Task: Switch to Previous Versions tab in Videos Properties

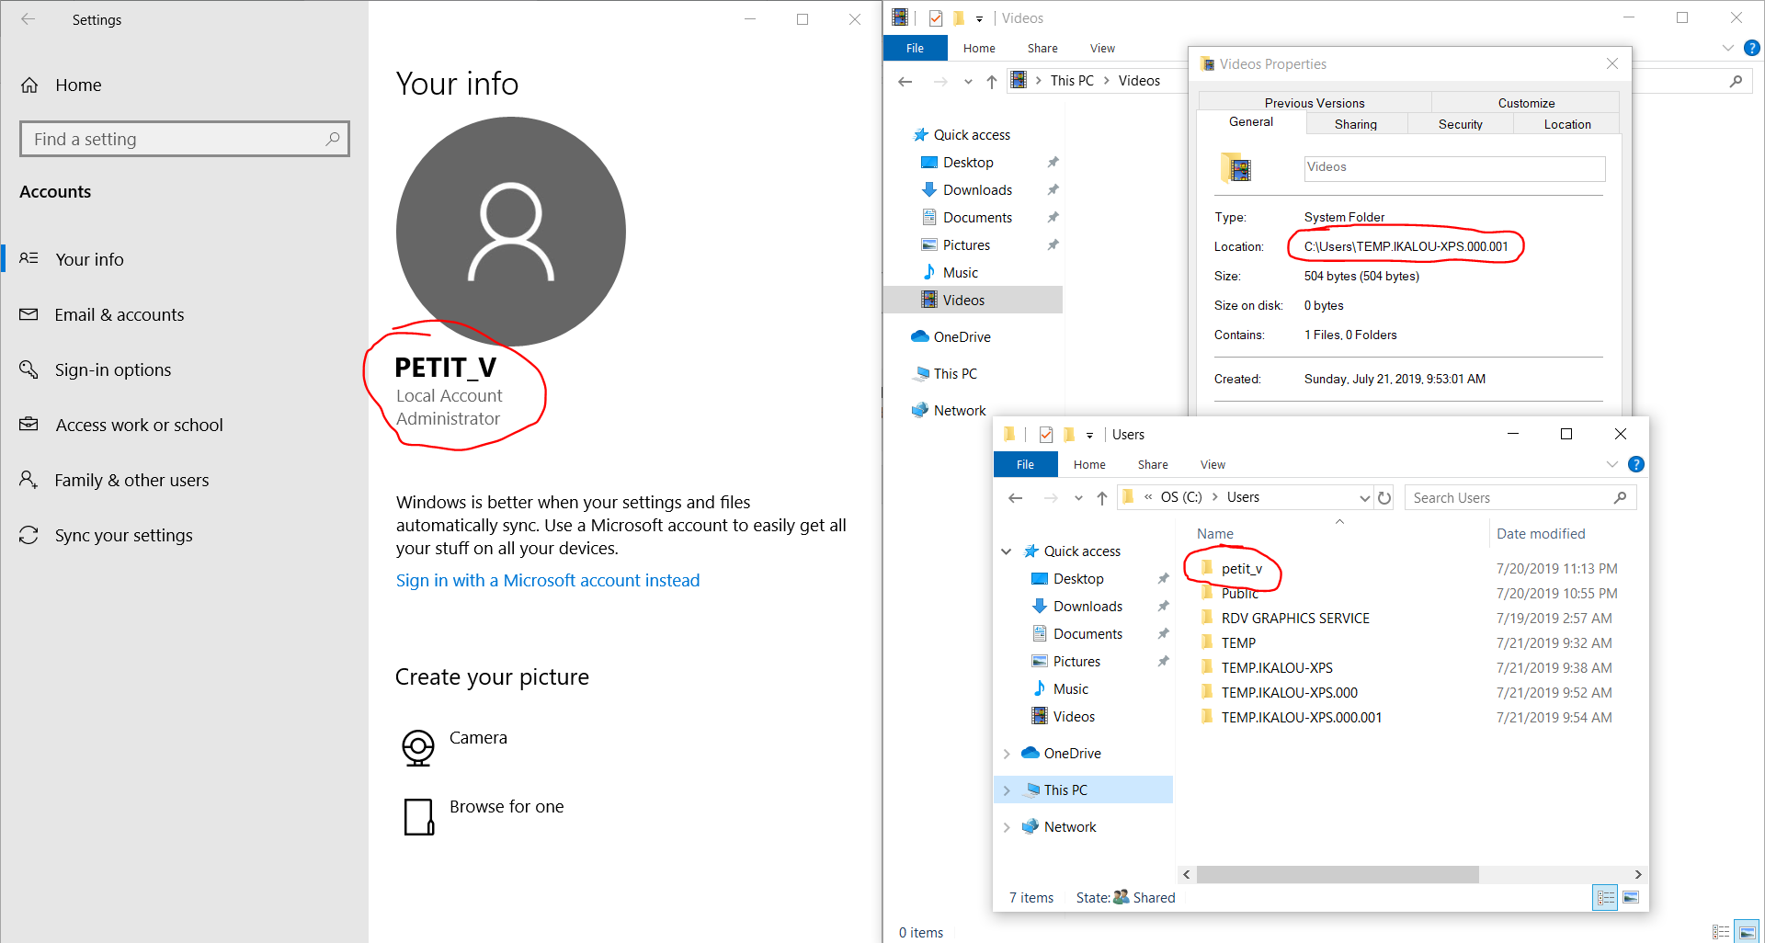Action: [x=1314, y=103]
